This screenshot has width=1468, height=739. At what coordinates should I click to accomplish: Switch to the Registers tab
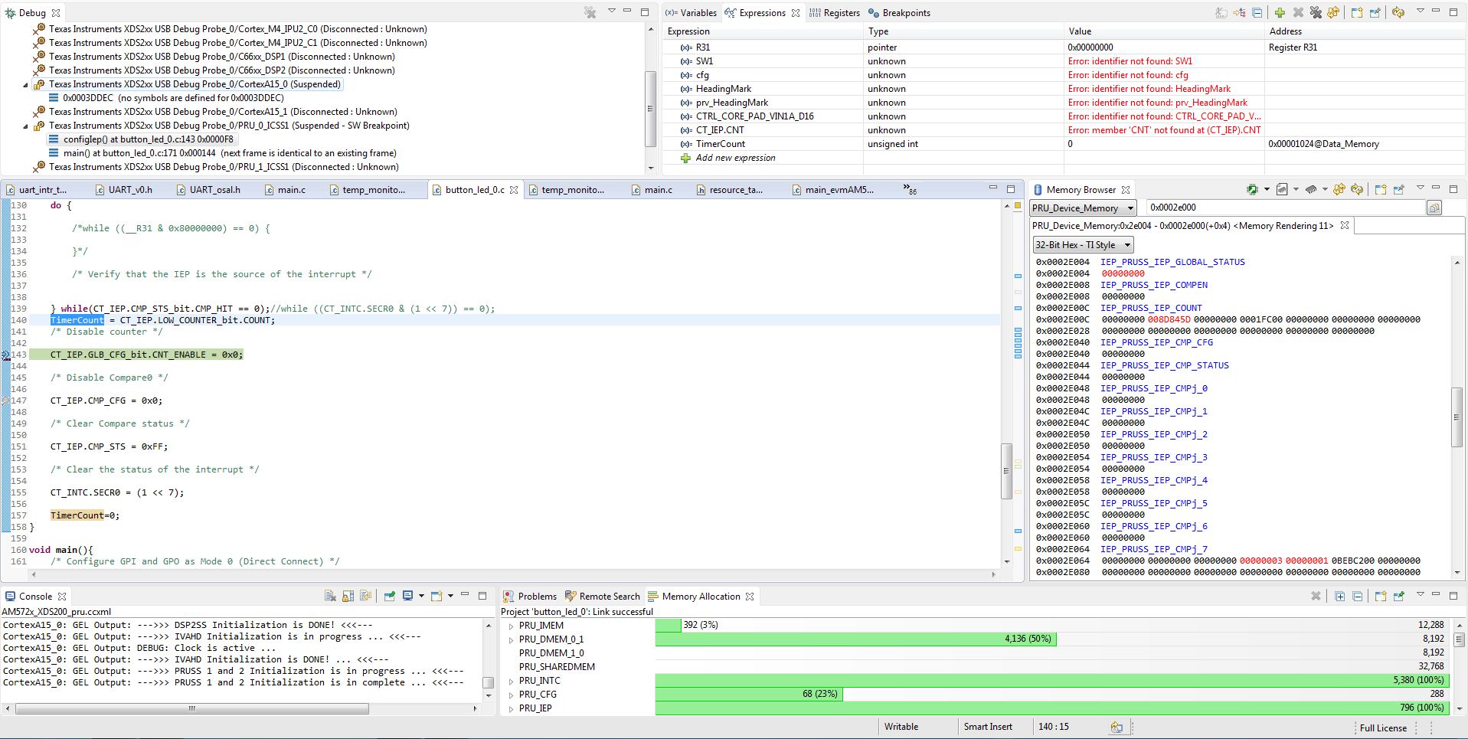(834, 13)
